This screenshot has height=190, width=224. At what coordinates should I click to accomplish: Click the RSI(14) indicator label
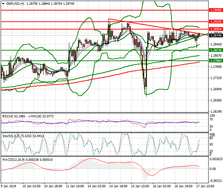coord(9,116)
